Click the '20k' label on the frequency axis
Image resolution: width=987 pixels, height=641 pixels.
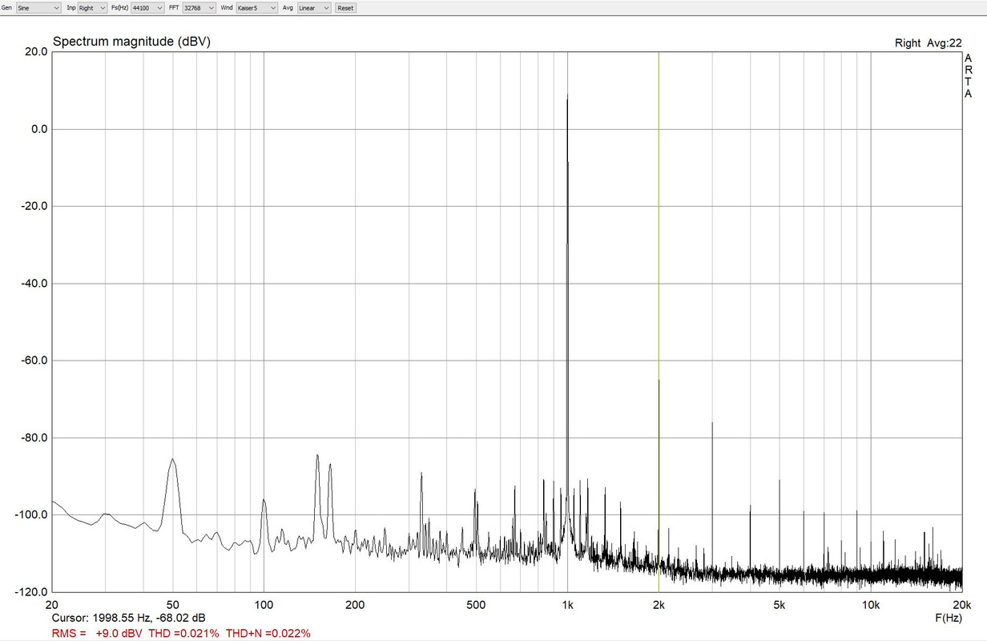point(962,604)
